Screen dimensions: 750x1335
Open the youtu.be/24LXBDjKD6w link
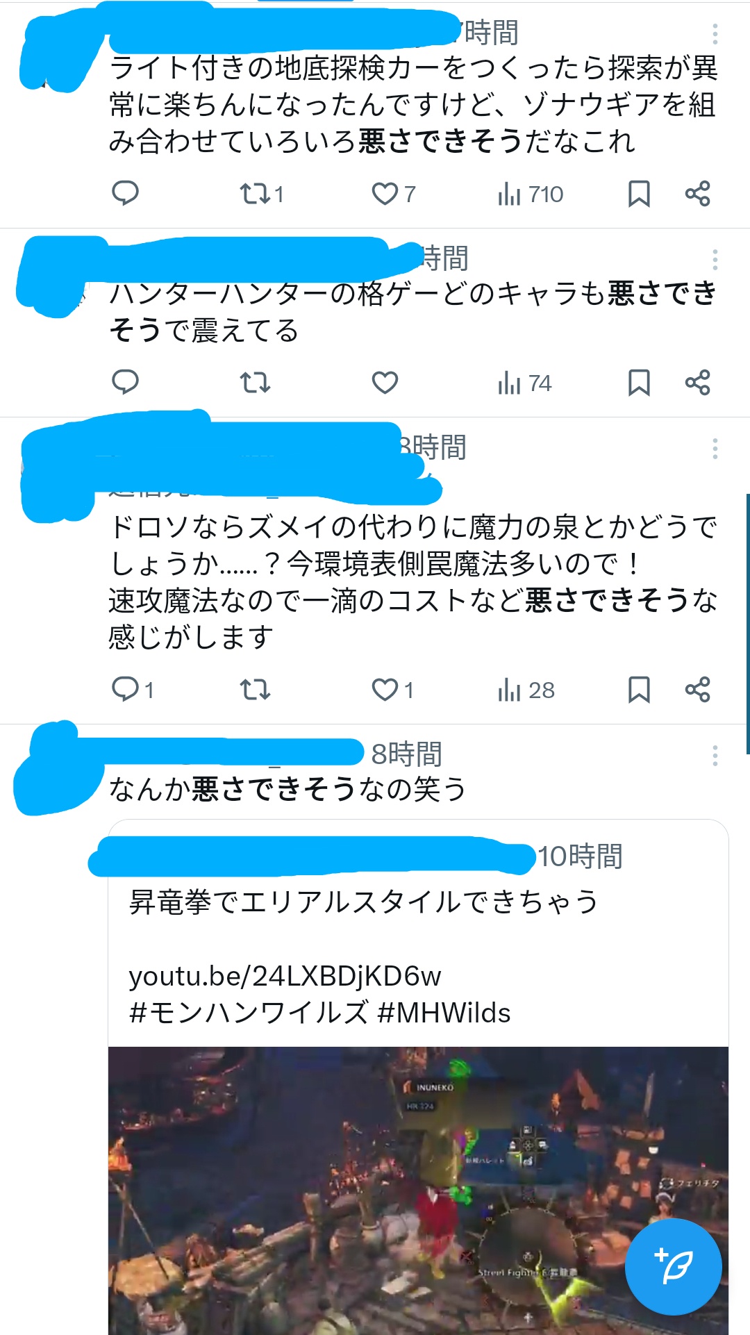point(285,976)
